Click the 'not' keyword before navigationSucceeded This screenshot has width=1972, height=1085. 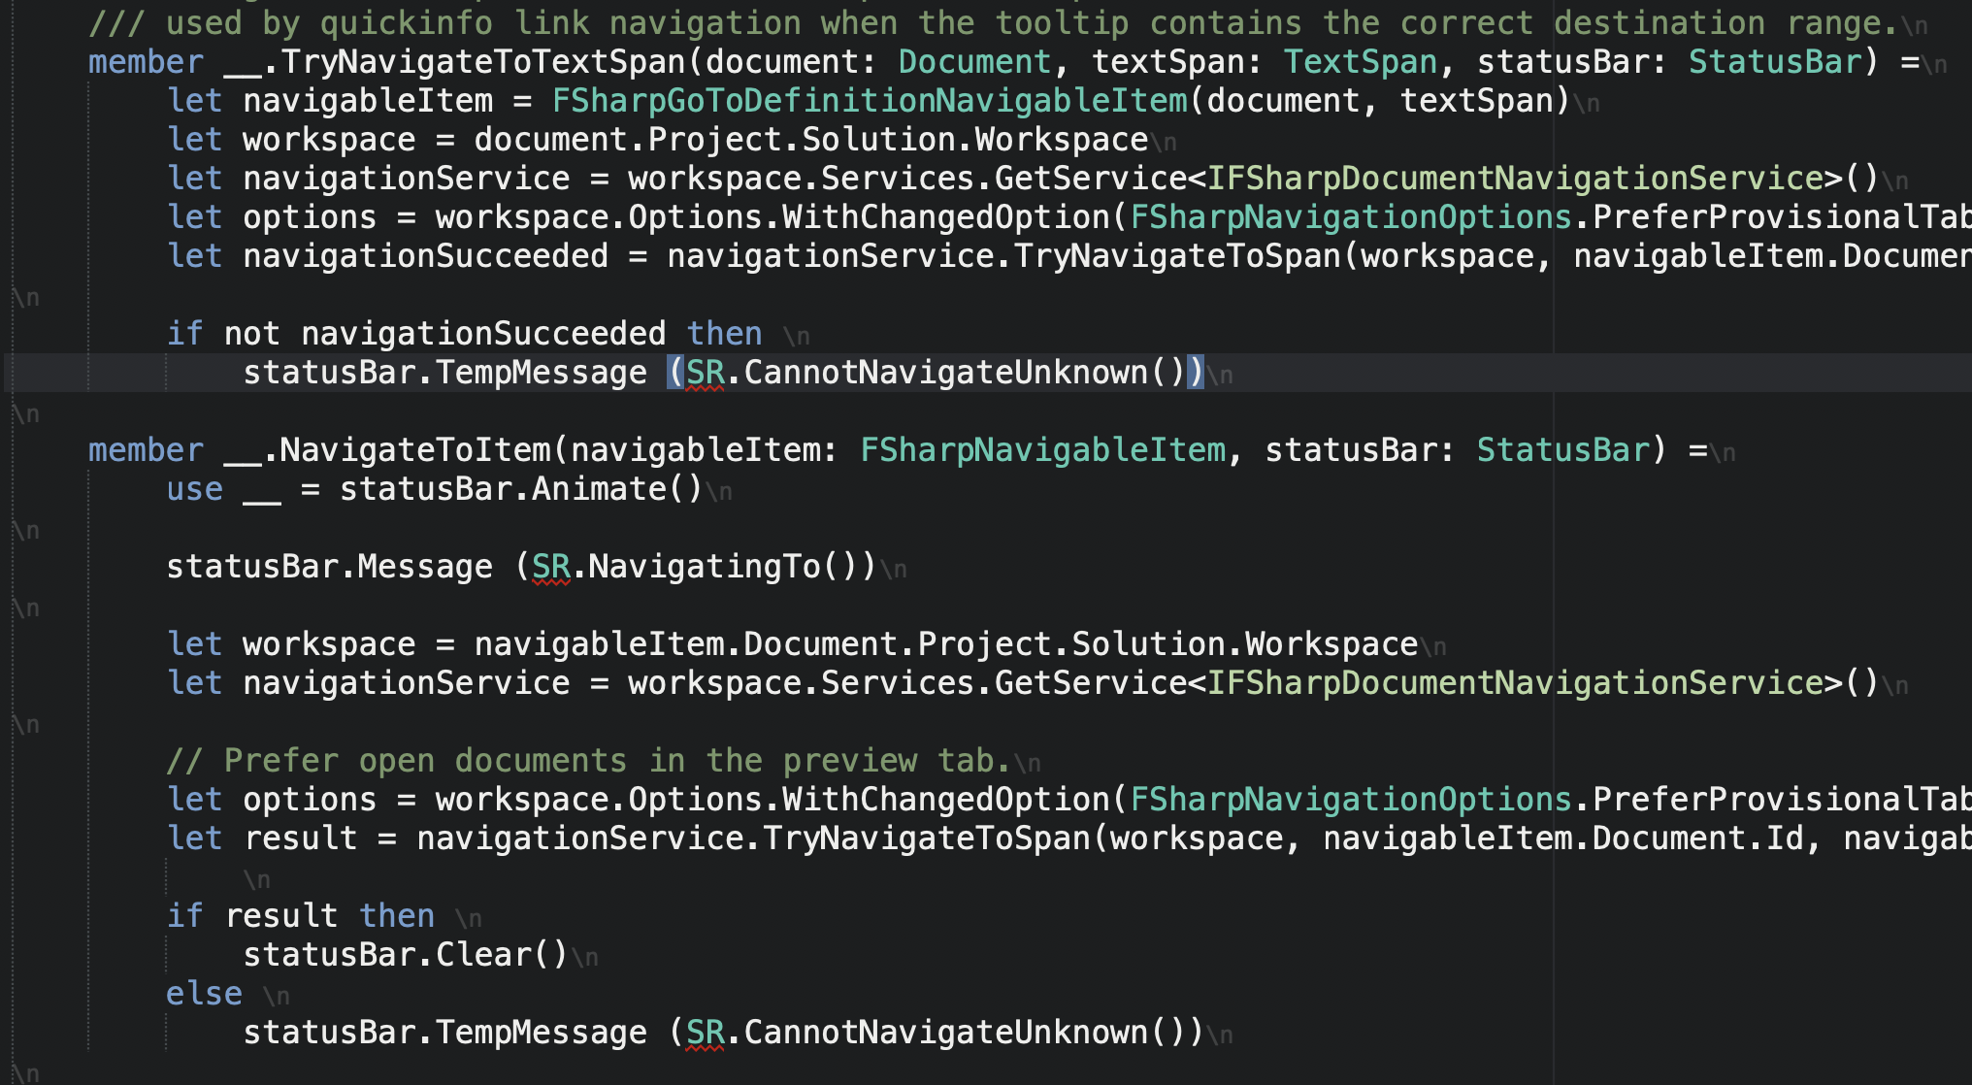(251, 334)
